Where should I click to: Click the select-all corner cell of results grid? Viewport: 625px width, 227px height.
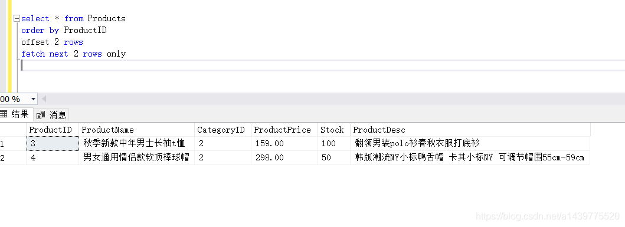pos(13,130)
